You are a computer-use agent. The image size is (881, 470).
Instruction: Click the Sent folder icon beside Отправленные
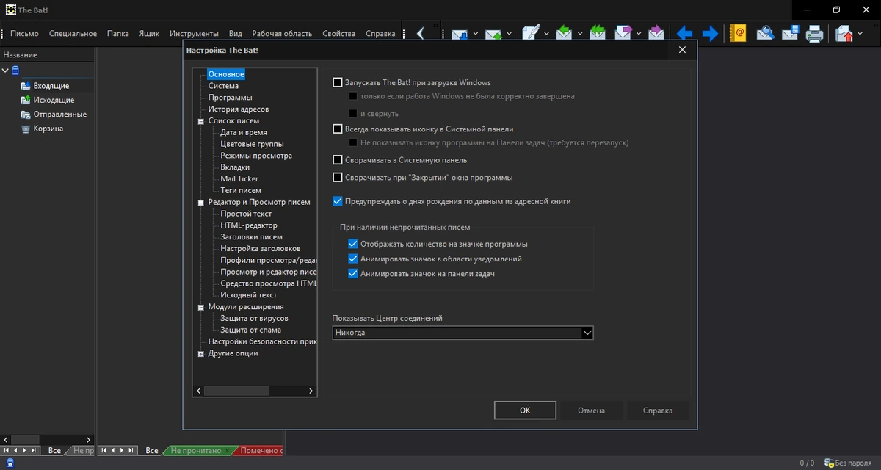click(x=26, y=115)
